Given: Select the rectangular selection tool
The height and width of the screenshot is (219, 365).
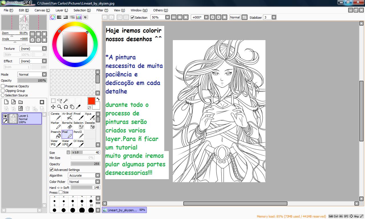Looking at the screenshot, I should (53, 101).
